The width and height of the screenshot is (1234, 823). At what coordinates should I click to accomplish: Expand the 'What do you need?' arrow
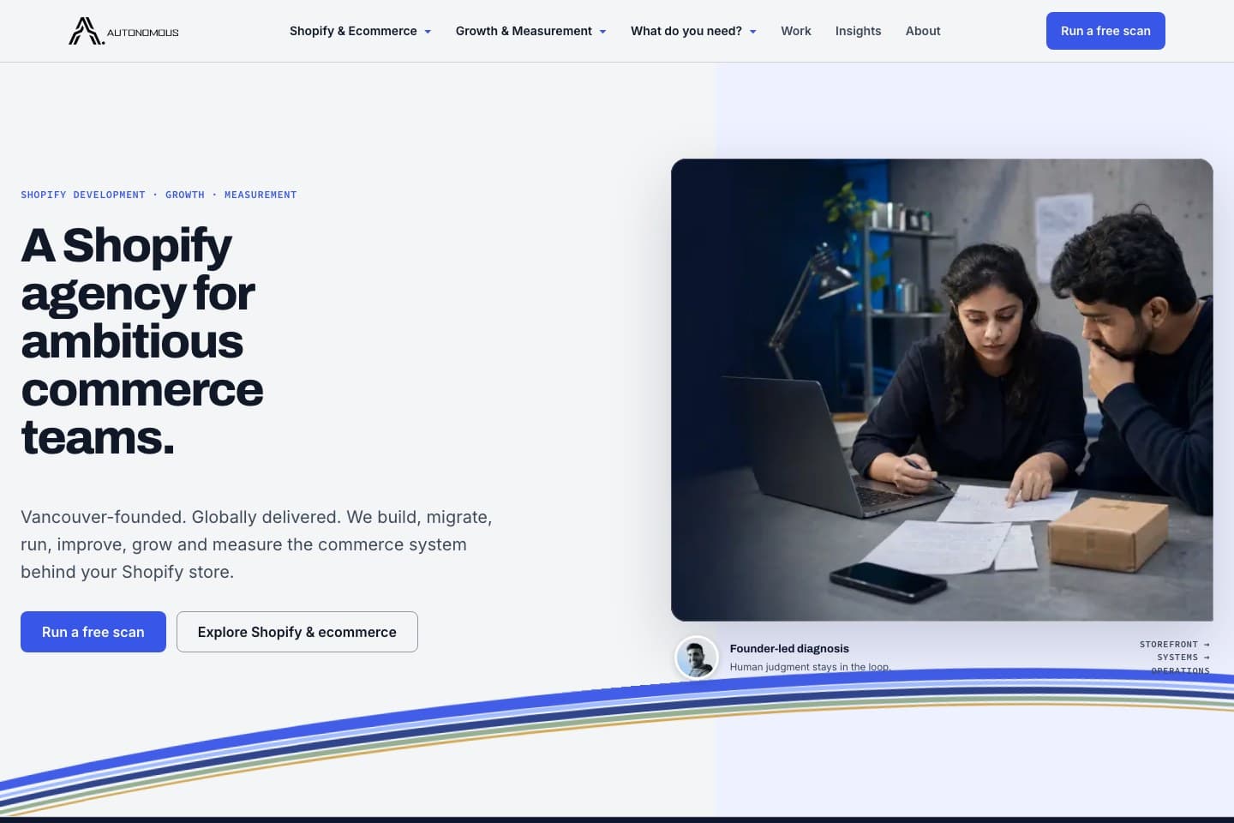click(753, 32)
